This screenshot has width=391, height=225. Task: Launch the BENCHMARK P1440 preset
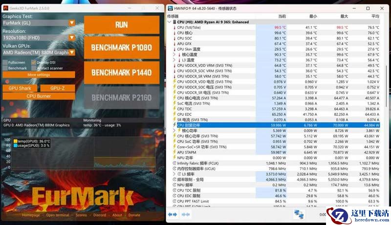[x=122, y=73]
